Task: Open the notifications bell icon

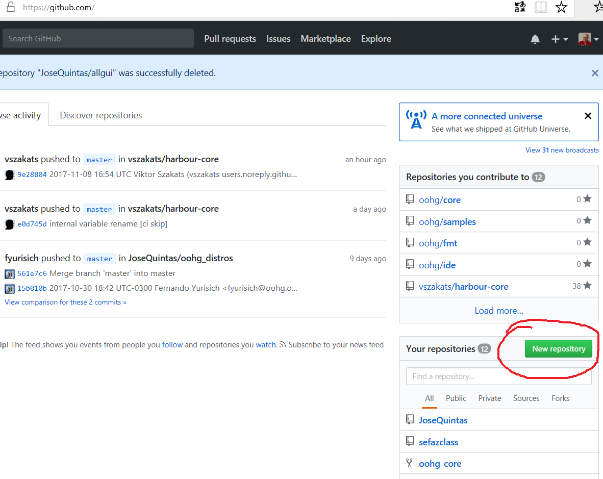Action: pos(535,39)
